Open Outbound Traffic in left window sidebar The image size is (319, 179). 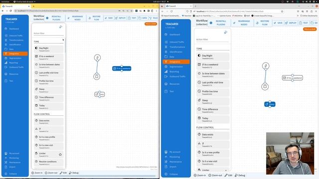16,67
